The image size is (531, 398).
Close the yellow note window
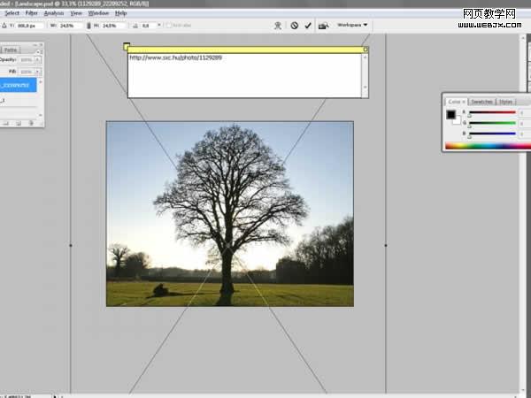366,50
